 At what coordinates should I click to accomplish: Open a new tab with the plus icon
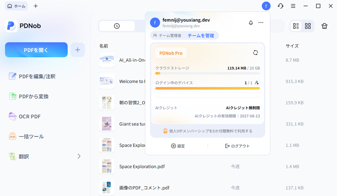(36, 6)
